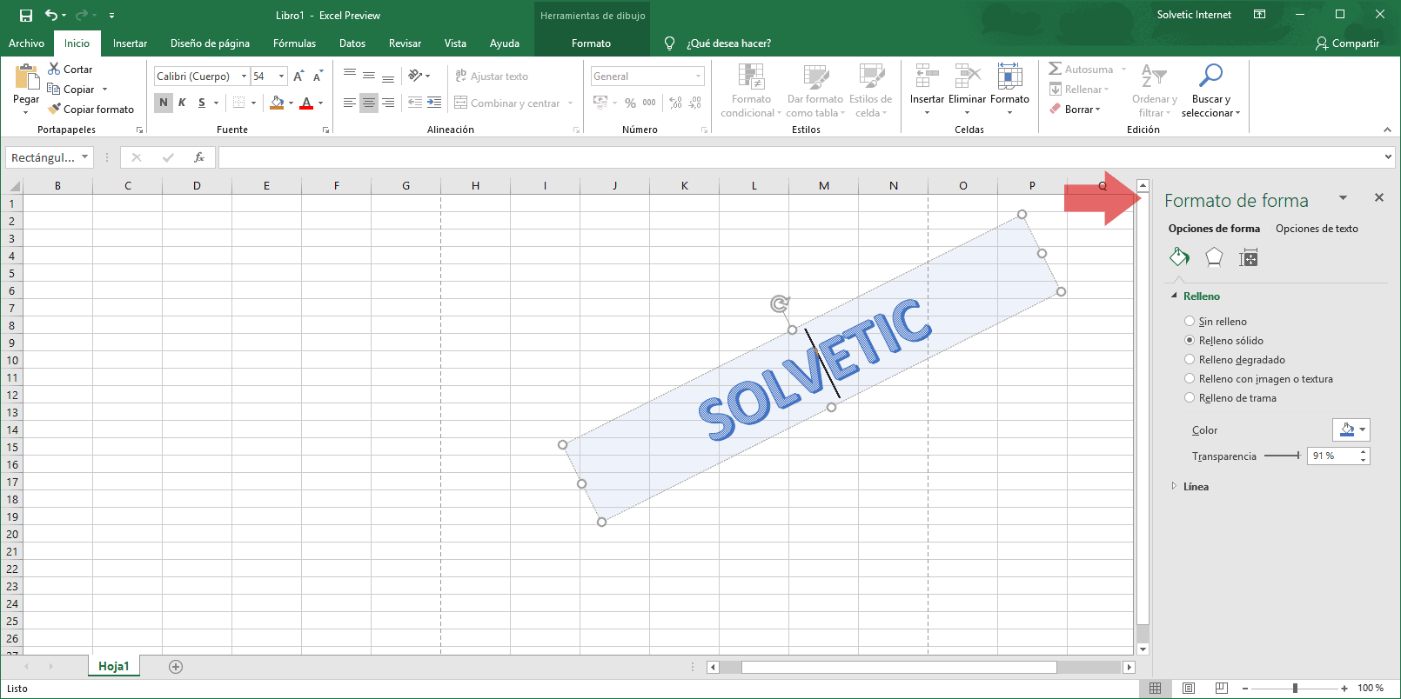
Task: Switch to Diseño de página tab
Action: click(210, 43)
